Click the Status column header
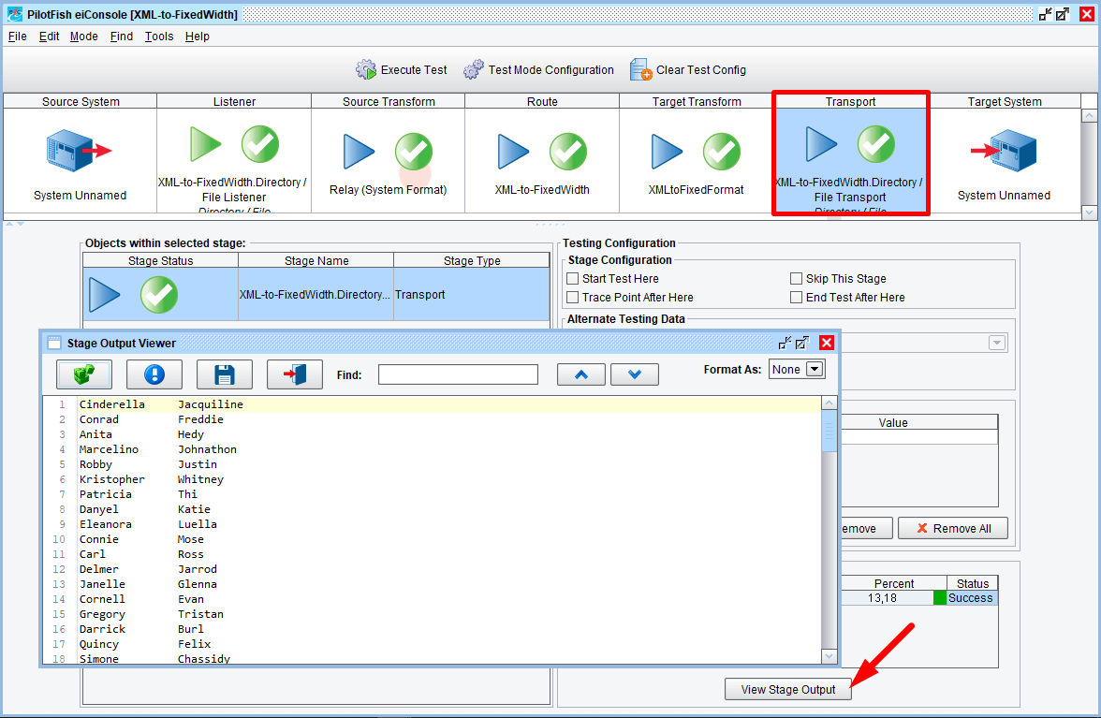1101x718 pixels. 973,583
